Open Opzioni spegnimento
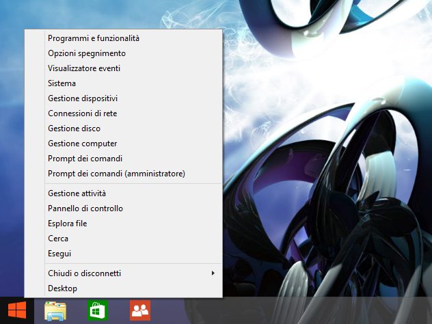The width and height of the screenshot is (432, 324). (87, 53)
